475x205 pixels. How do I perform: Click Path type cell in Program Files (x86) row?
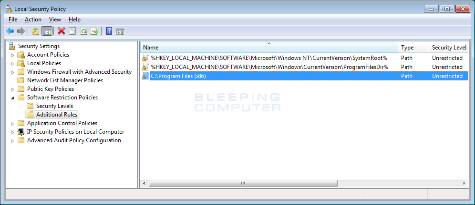tap(407, 76)
